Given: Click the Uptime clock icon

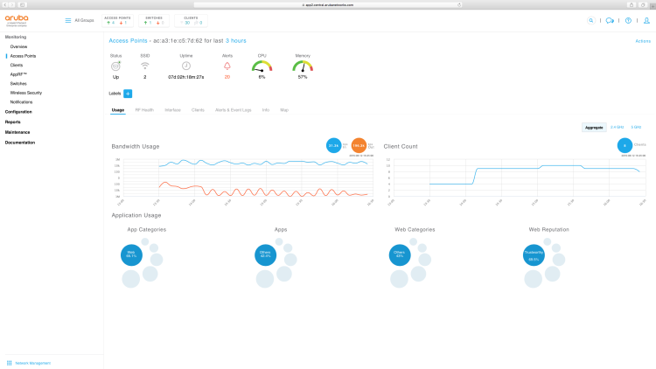Looking at the screenshot, I should 186,66.
